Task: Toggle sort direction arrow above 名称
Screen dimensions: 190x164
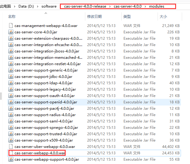Action: [46, 13]
